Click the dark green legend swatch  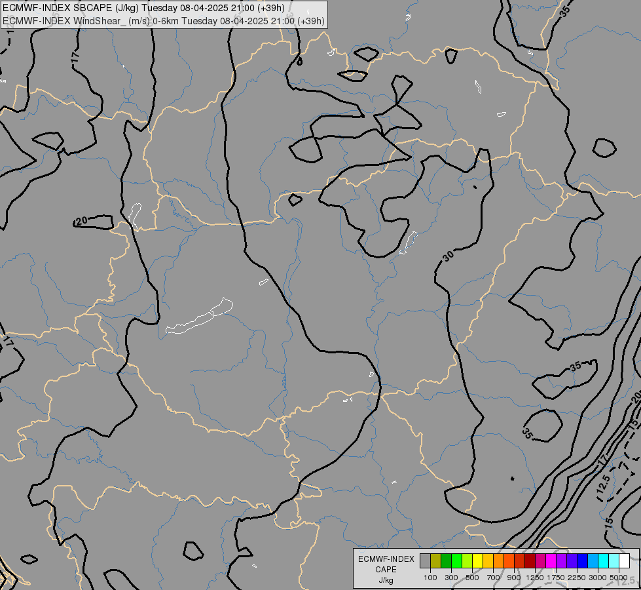pos(446,560)
